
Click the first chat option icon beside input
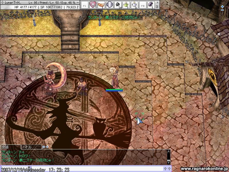165,169
